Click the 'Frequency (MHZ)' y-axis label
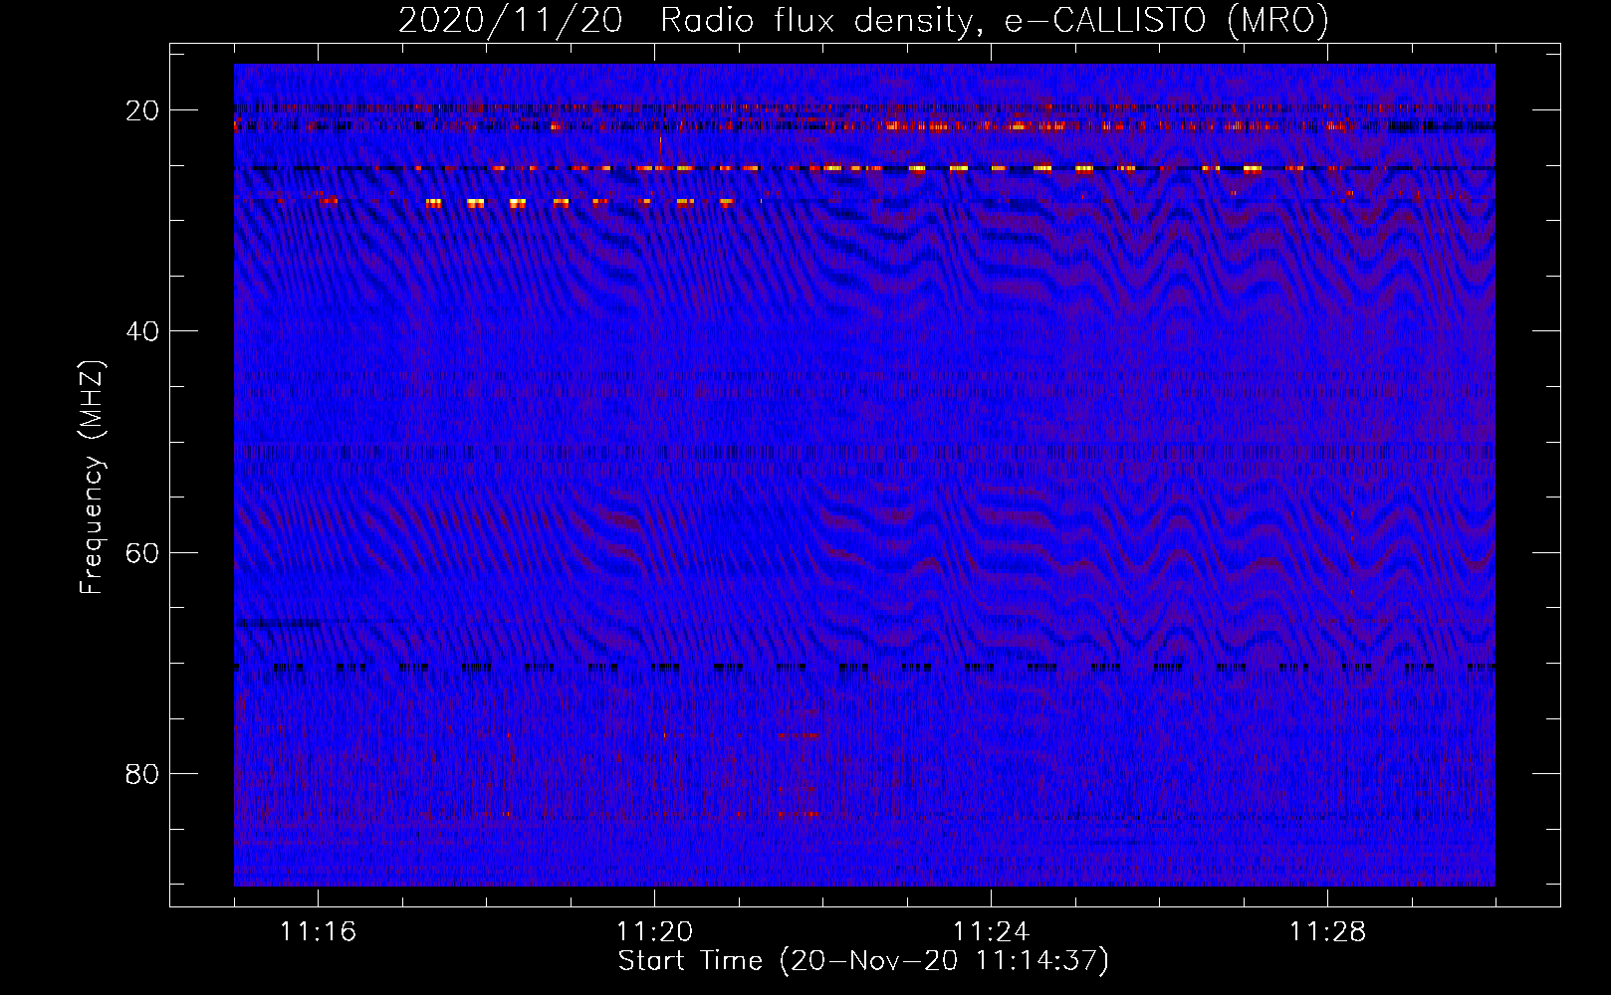This screenshot has height=995, width=1611. 92,478
